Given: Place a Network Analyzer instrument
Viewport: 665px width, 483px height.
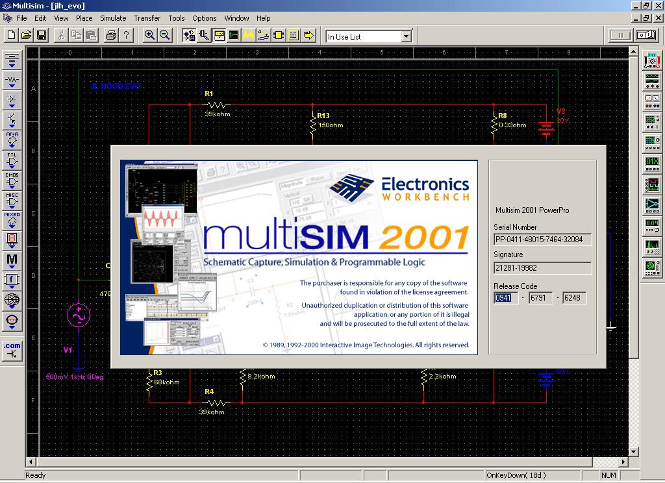Looking at the screenshot, I should (652, 267).
